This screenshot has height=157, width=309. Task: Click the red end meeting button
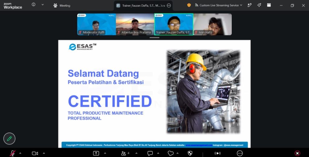[297, 153]
